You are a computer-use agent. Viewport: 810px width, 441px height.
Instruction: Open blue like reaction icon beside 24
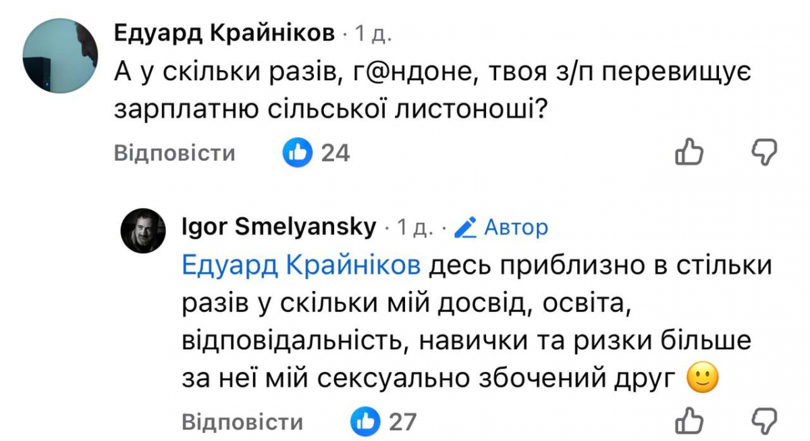(x=298, y=153)
